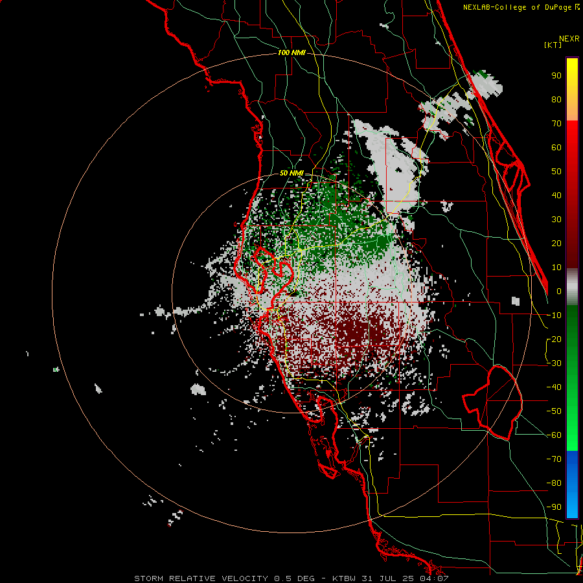The height and width of the screenshot is (583, 583).
Task: Click the -60 value on the velocity scale
Action: 554,435
